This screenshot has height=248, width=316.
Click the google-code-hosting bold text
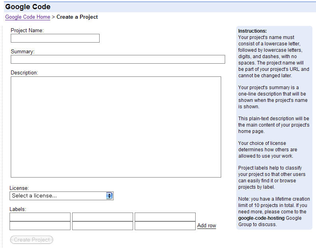(x=261, y=218)
